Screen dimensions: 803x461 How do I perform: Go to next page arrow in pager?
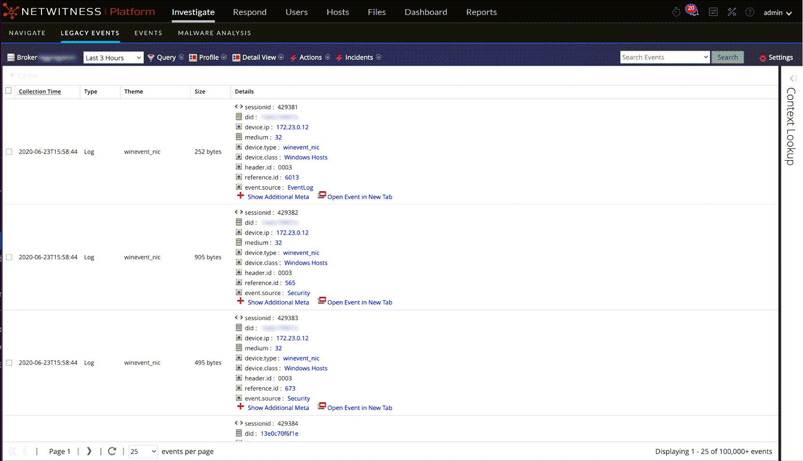[89, 451]
